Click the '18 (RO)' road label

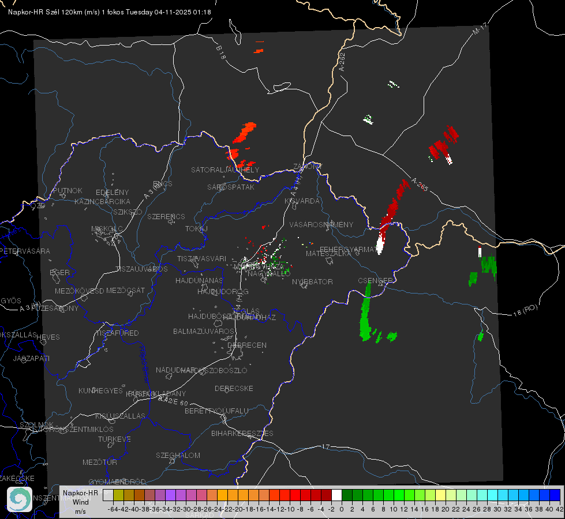click(x=525, y=310)
